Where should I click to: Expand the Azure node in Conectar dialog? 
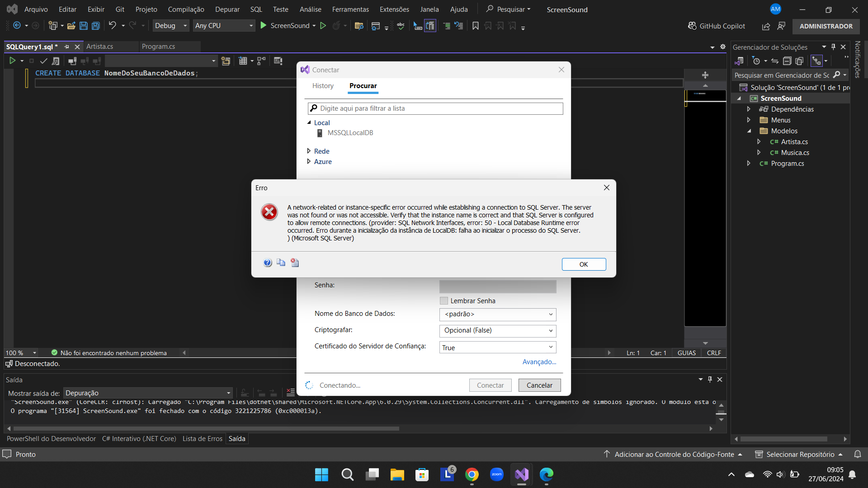[x=309, y=161]
